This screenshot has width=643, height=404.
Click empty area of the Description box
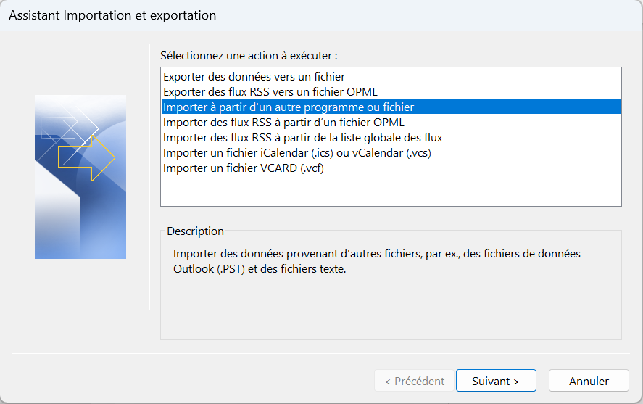pyautogui.click(x=390, y=308)
